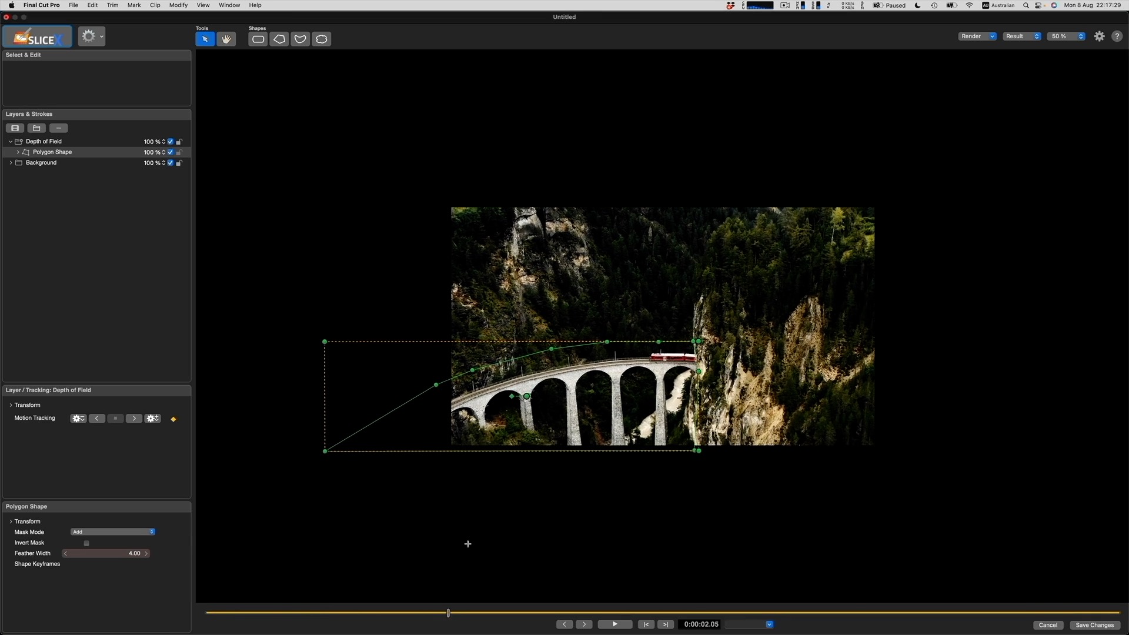This screenshot has width=1129, height=635.
Task: Click Save Changes
Action: point(1094,625)
